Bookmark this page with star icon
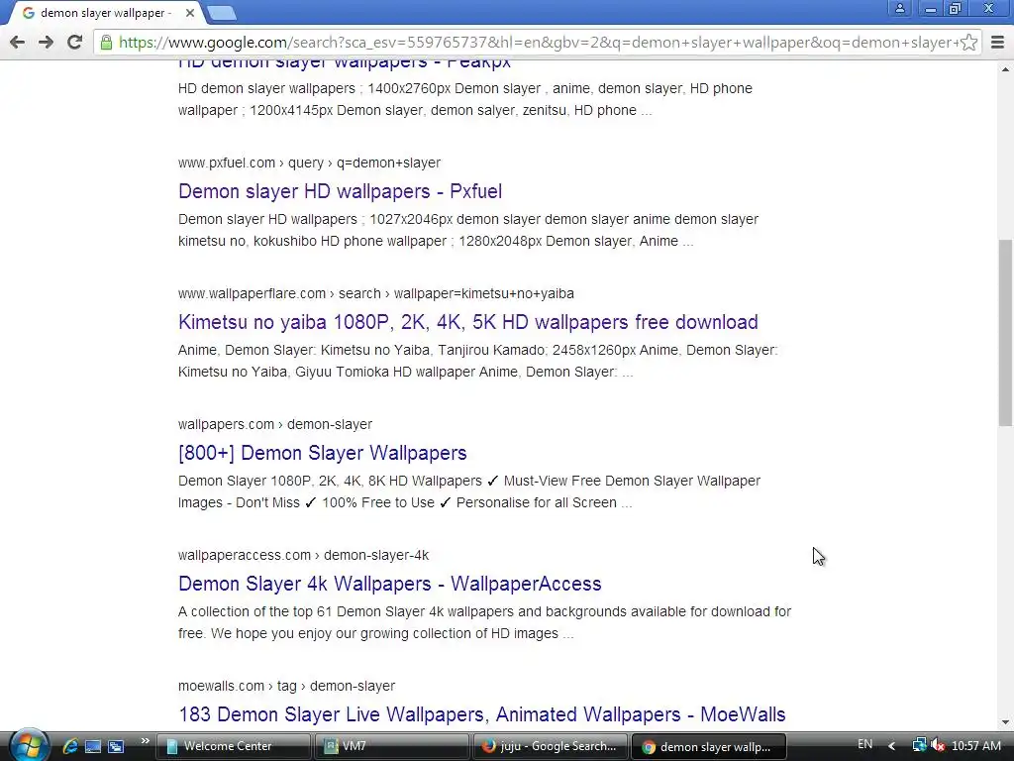The height and width of the screenshot is (761, 1014). (x=968, y=43)
